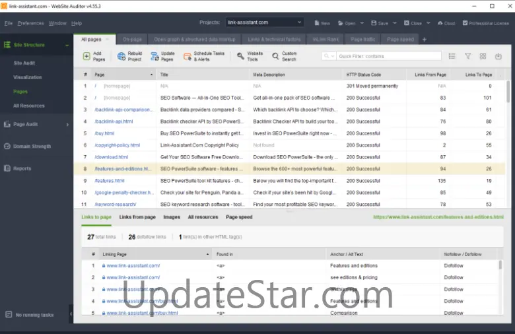Open the File menu
This screenshot has height=334, width=515.
click(9, 23)
